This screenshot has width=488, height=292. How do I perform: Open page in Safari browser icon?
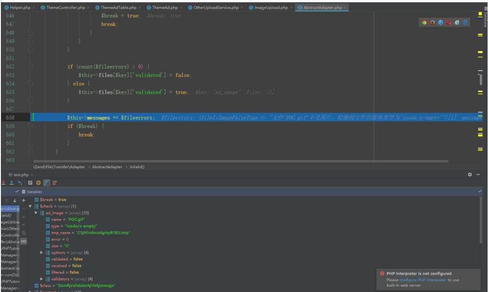pyautogui.click(x=440, y=22)
